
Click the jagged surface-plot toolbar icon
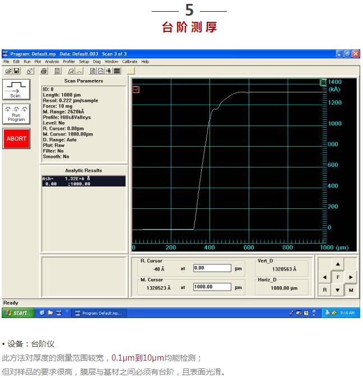(71, 71)
